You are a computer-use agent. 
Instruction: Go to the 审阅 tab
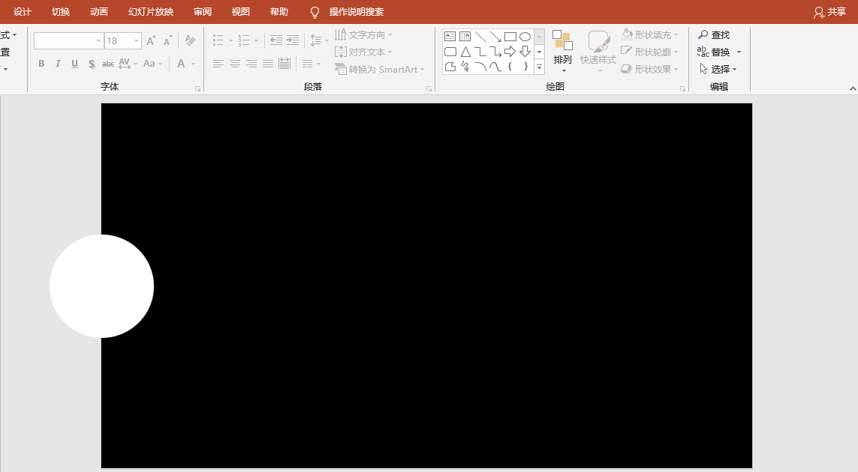coord(203,12)
